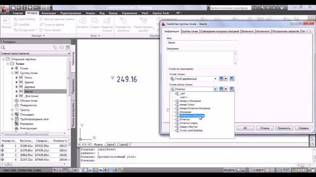Click Toolspace tree vertical scrollbar

coord(69,94)
